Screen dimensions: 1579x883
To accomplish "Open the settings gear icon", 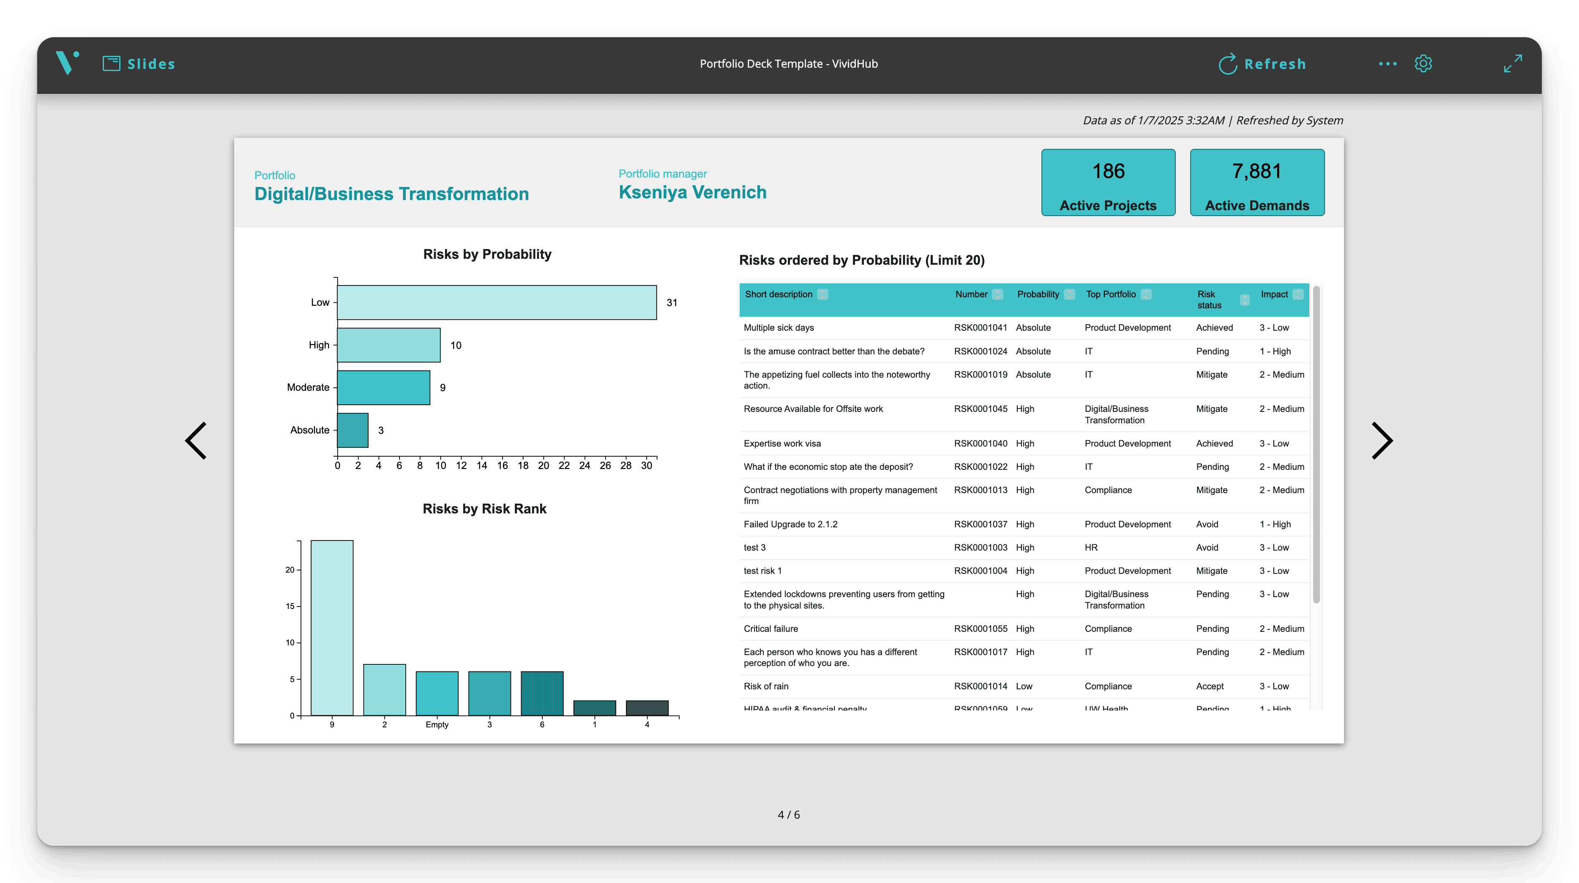I will (1423, 64).
